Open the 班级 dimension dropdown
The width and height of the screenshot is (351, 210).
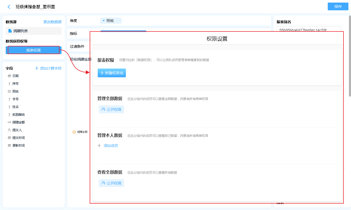click(x=111, y=21)
